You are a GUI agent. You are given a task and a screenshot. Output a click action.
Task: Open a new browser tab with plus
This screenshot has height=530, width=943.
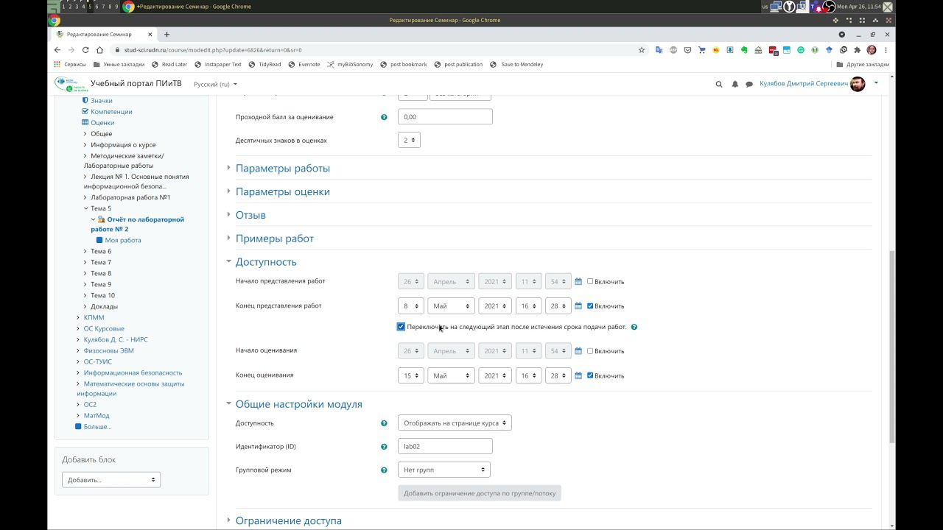(x=166, y=34)
